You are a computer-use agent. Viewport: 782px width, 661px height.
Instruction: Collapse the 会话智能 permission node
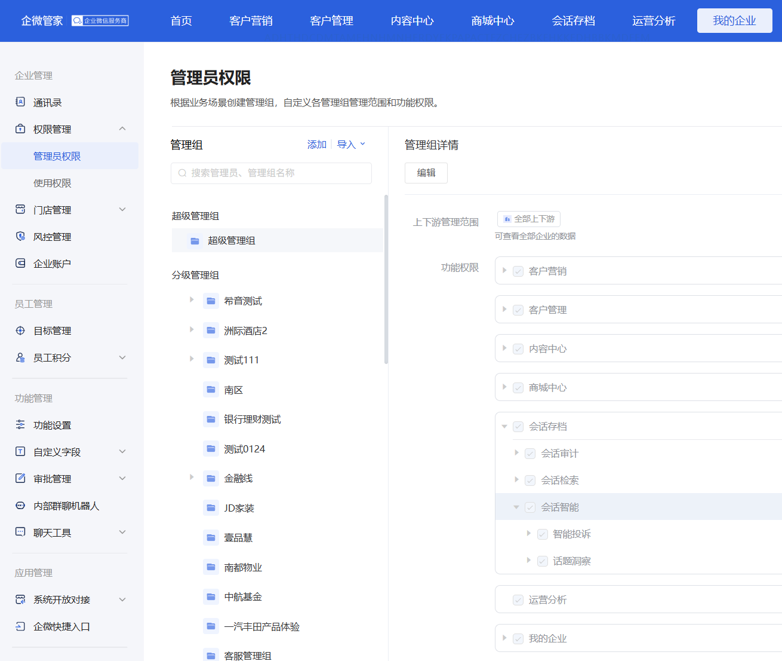point(516,507)
